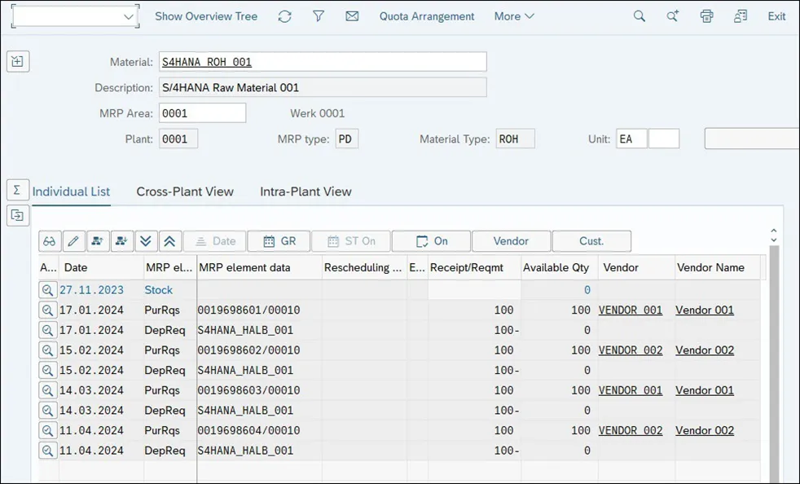800x484 pixels.
Task: Click the Vendor toolbar button
Action: (x=512, y=241)
